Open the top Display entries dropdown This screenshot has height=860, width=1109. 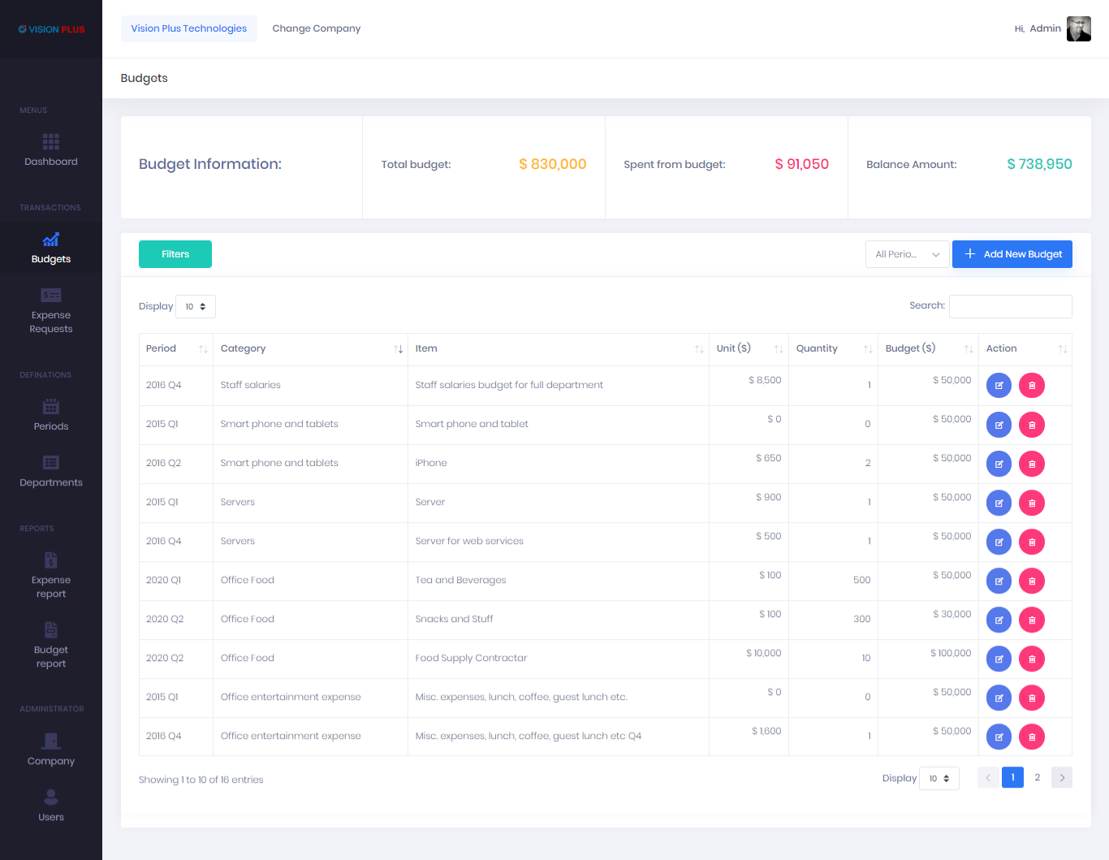coord(196,307)
